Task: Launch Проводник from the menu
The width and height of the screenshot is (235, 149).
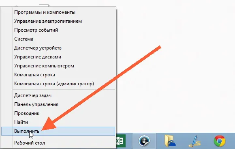Action: pyautogui.click(x=58, y=113)
